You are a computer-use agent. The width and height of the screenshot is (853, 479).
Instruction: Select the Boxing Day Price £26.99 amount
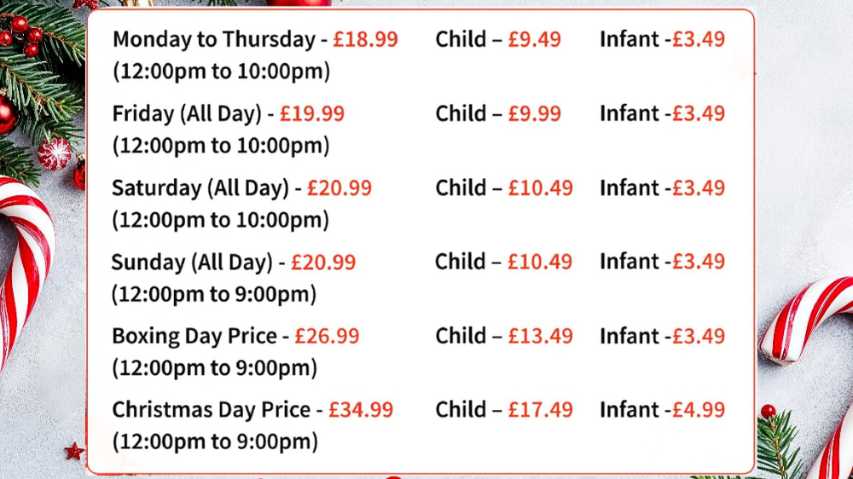click(x=327, y=336)
